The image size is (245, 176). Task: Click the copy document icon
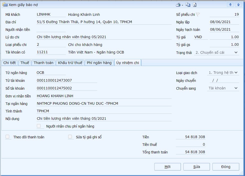point(188,5)
